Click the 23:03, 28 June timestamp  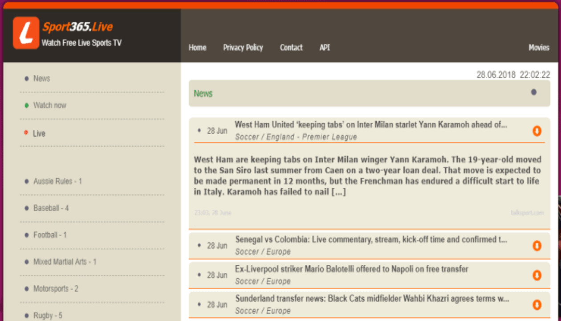tap(213, 213)
